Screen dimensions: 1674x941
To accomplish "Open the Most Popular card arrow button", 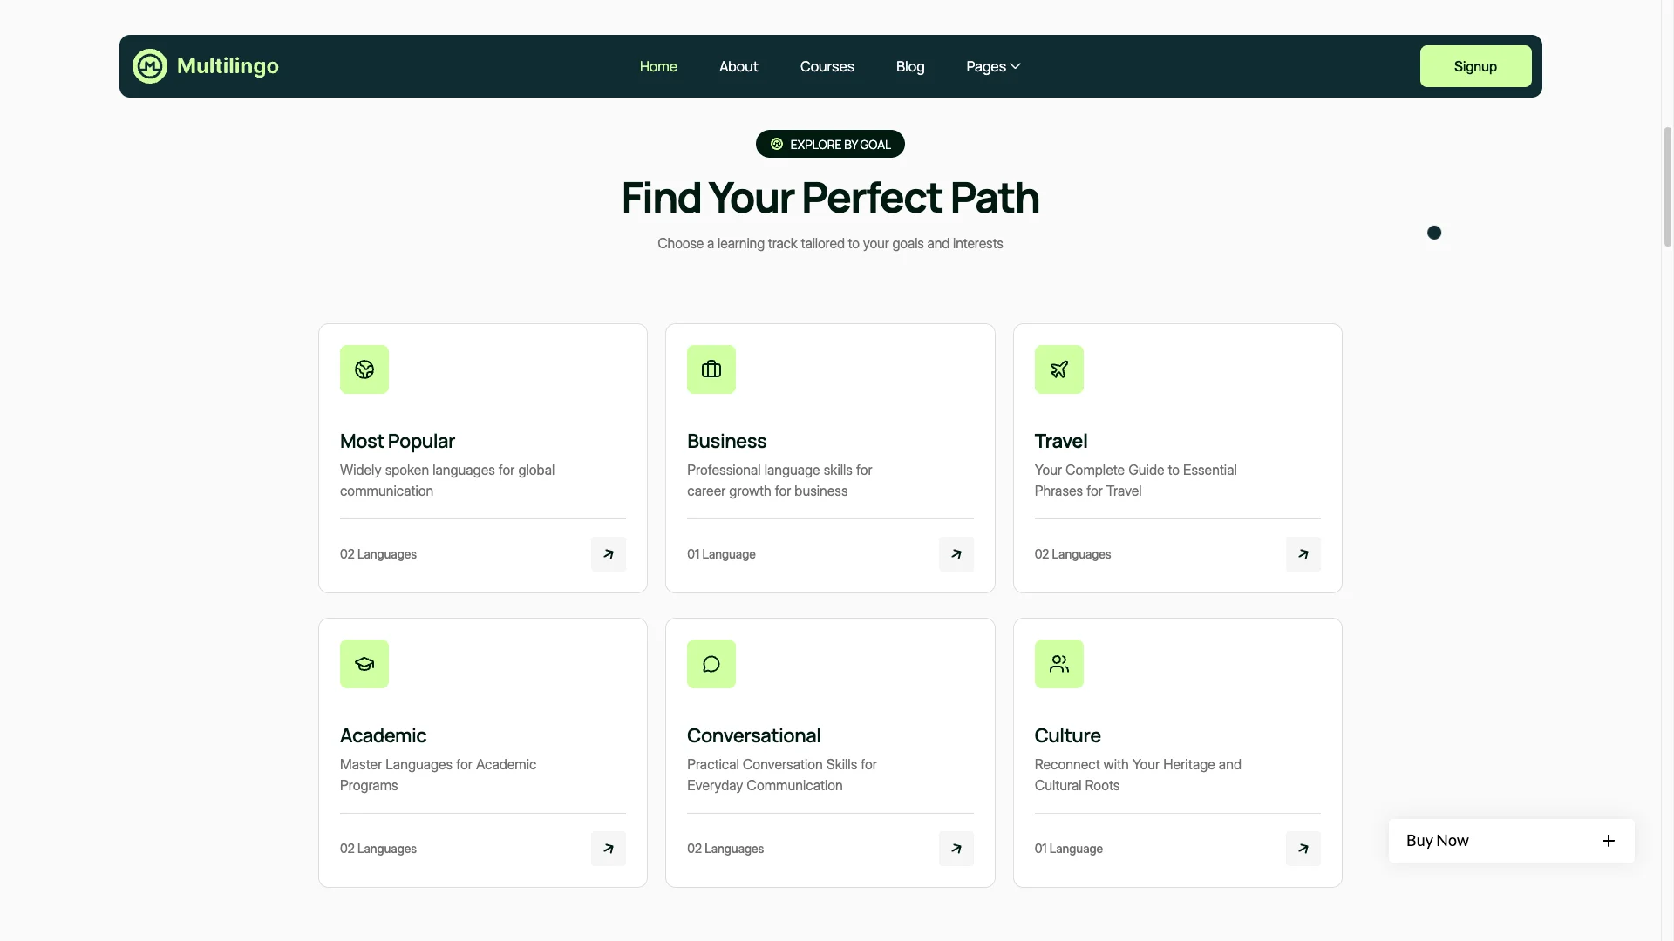I will click(608, 554).
